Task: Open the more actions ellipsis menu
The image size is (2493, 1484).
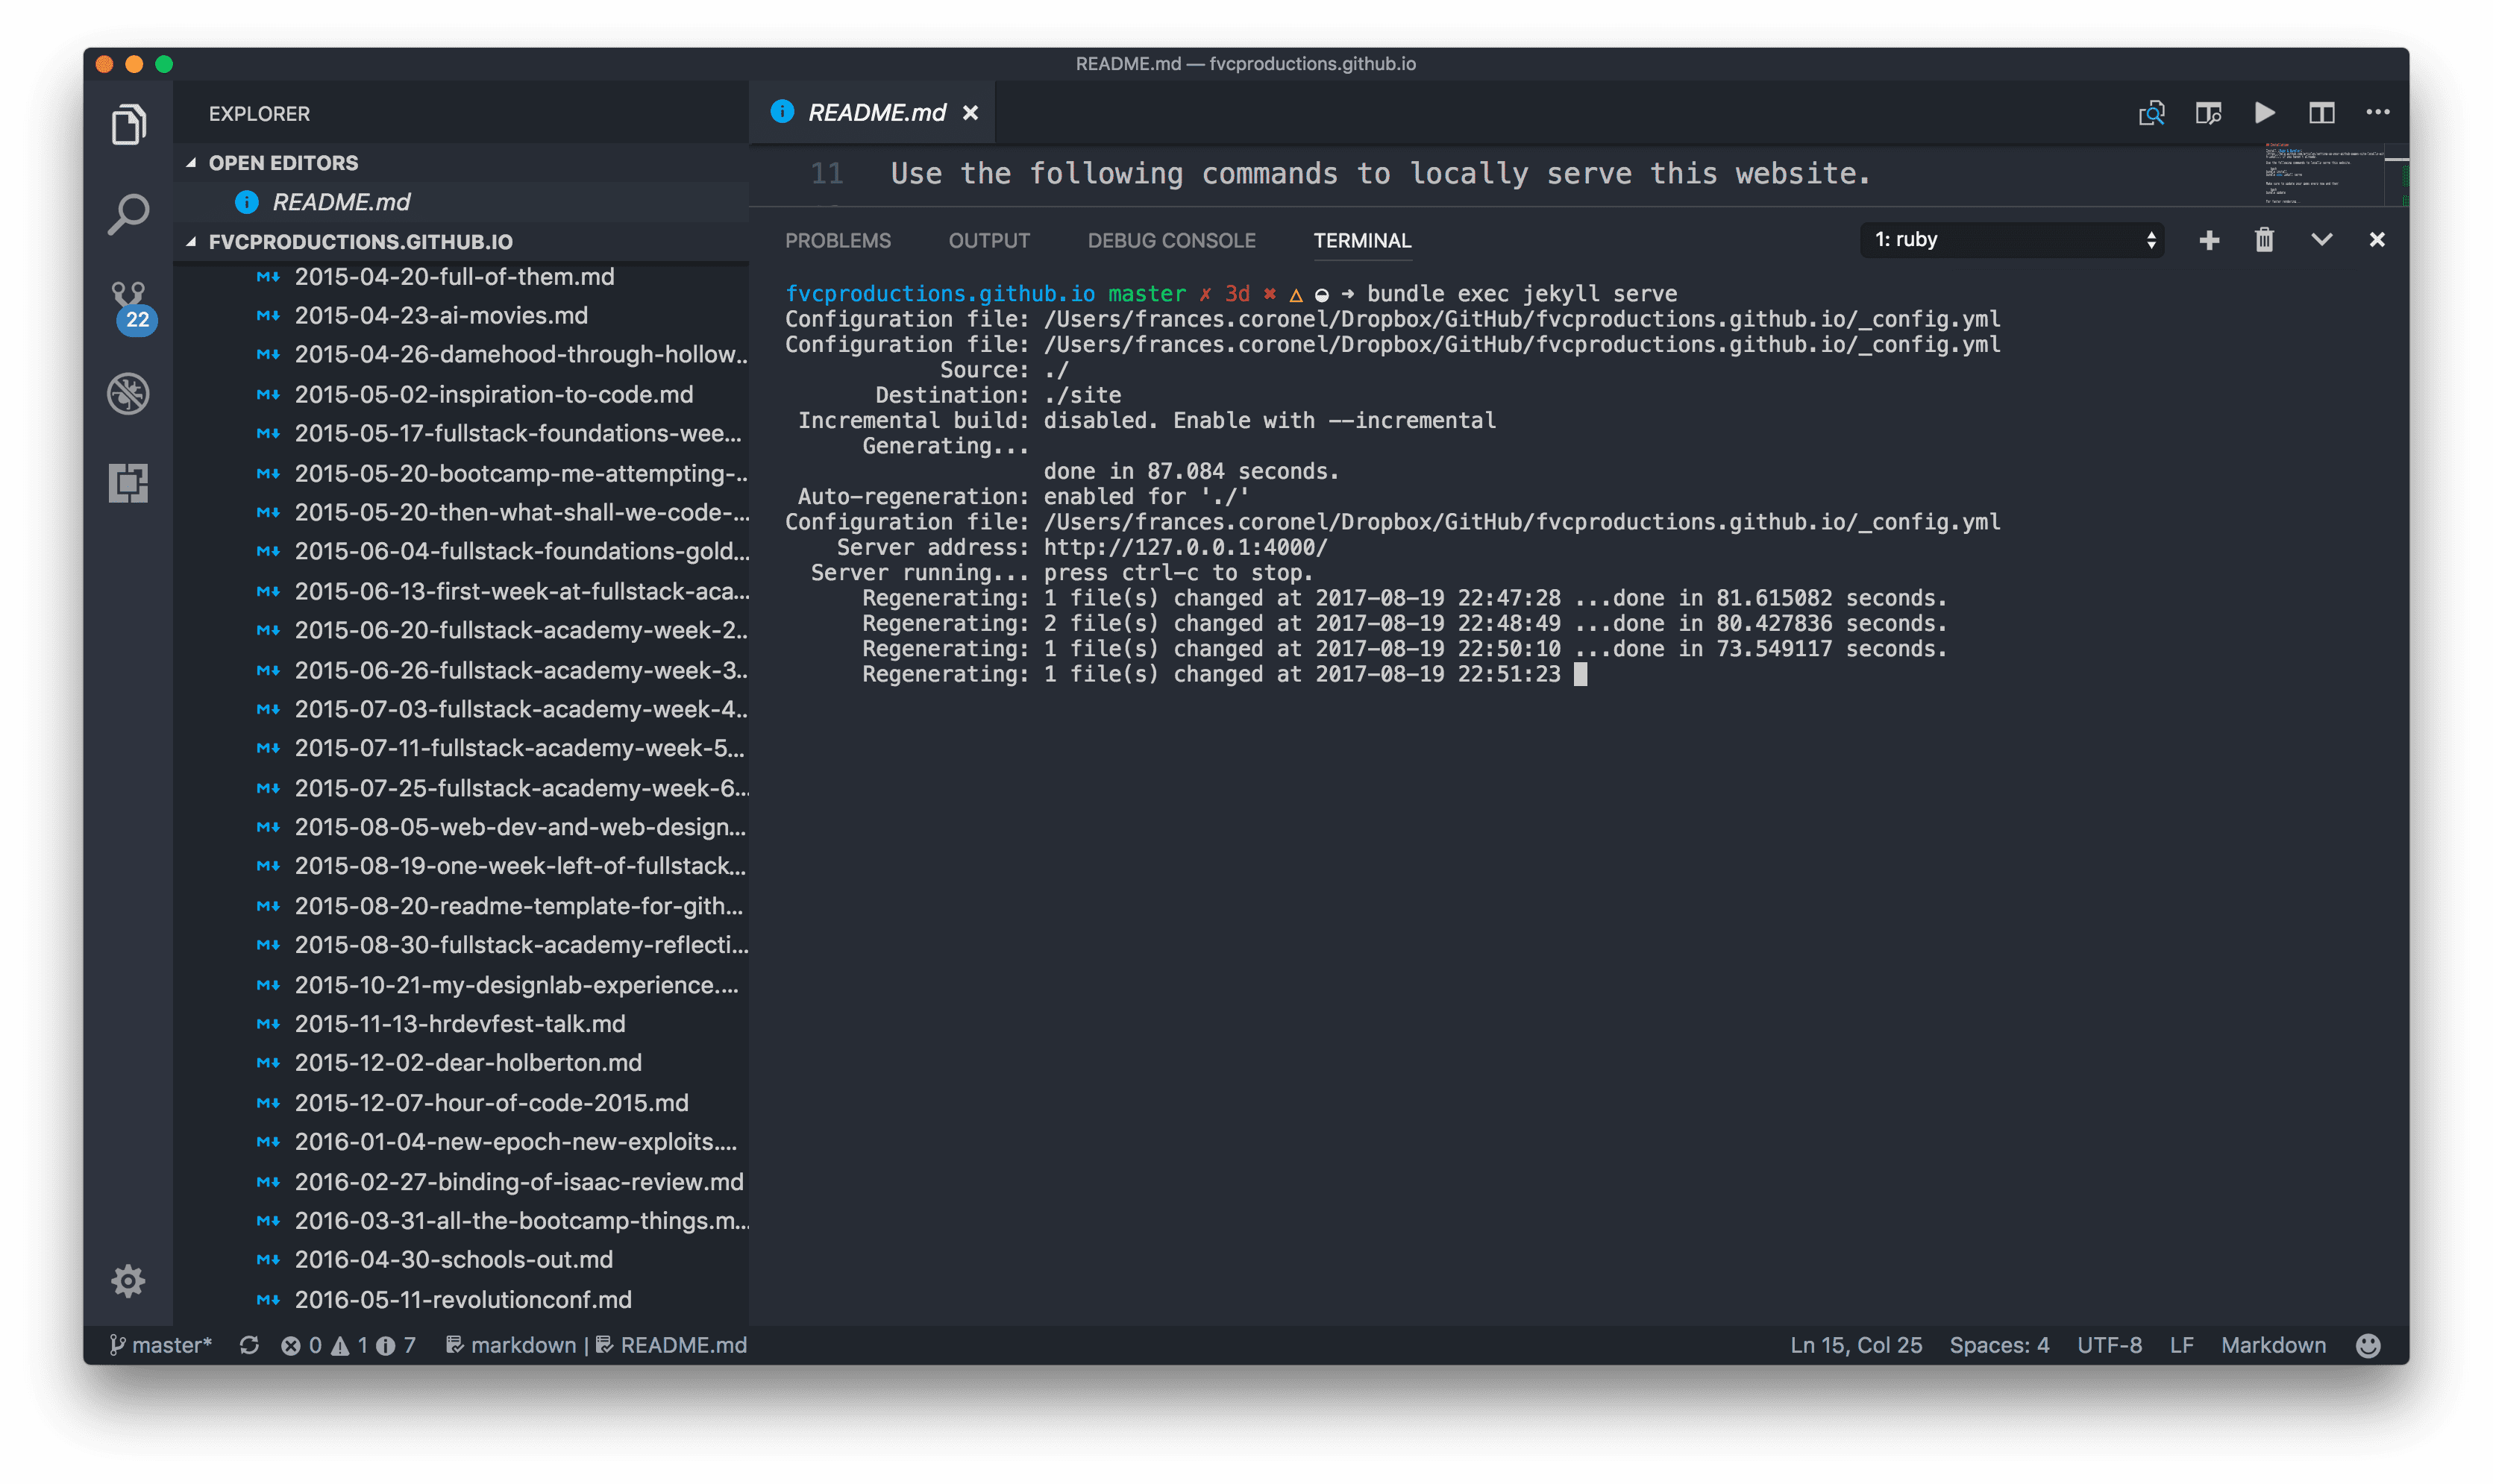Action: point(2377,113)
